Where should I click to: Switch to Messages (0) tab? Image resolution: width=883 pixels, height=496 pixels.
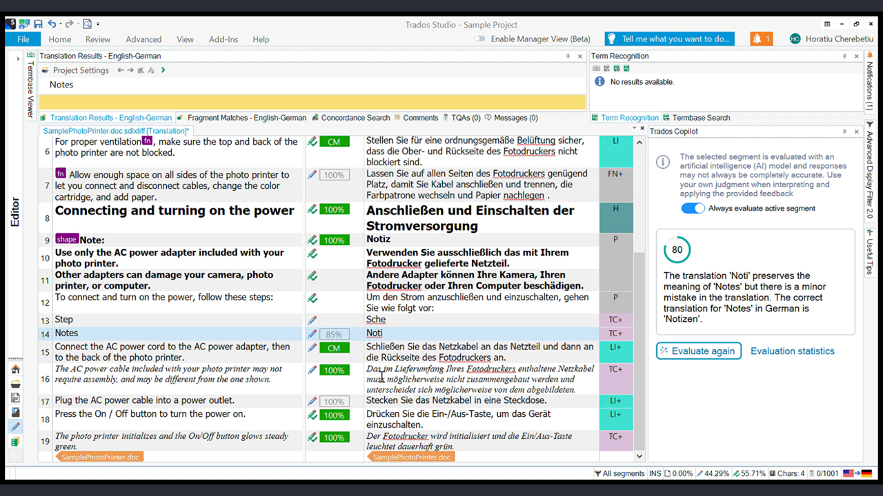(x=510, y=118)
